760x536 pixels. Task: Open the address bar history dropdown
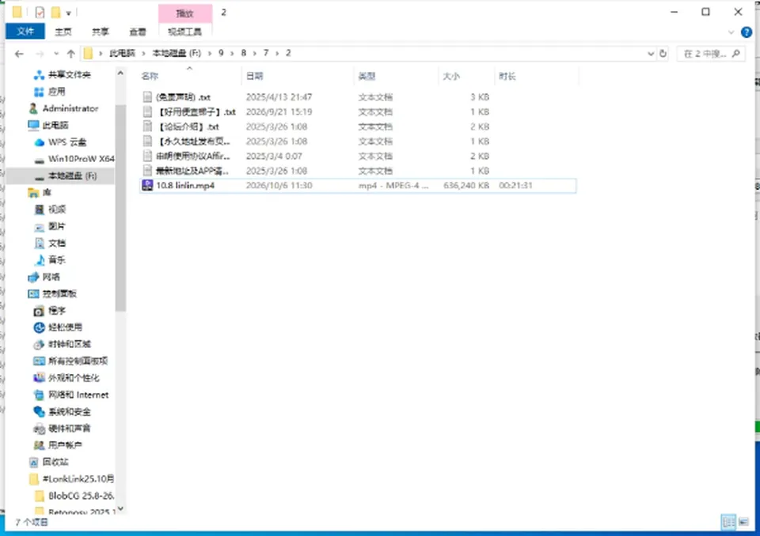point(651,54)
